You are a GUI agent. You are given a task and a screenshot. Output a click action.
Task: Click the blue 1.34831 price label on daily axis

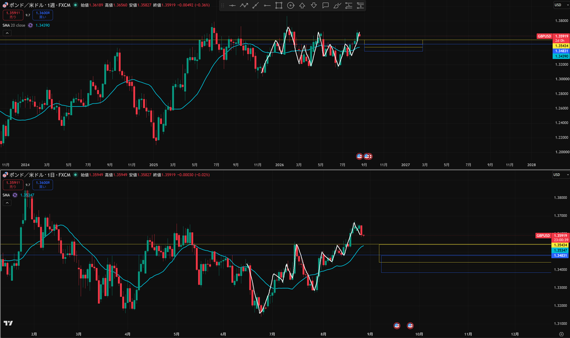(x=560, y=256)
